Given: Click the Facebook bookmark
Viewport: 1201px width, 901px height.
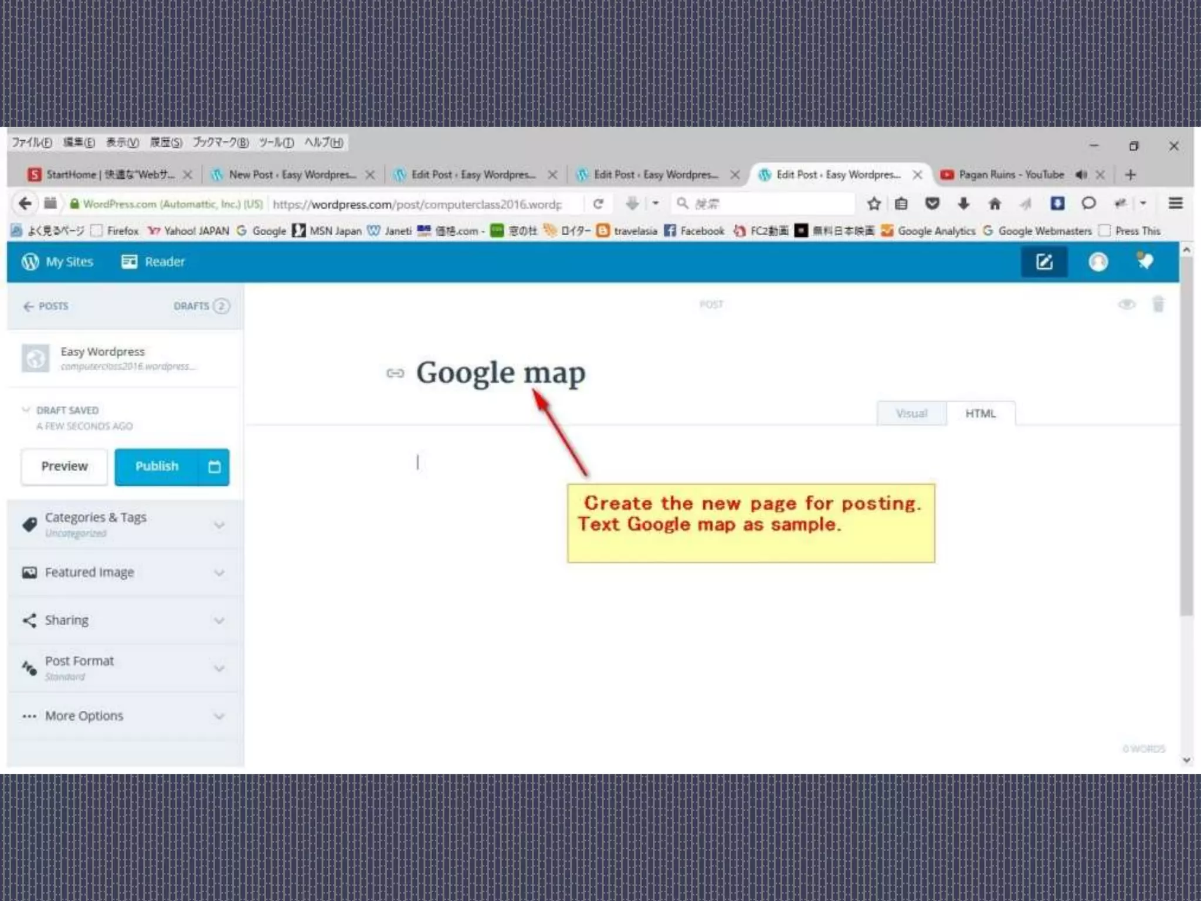Looking at the screenshot, I should (694, 231).
